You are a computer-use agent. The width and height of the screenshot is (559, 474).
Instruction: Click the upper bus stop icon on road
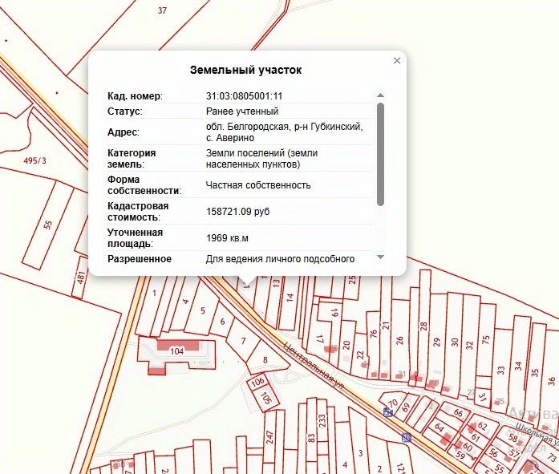388,411
